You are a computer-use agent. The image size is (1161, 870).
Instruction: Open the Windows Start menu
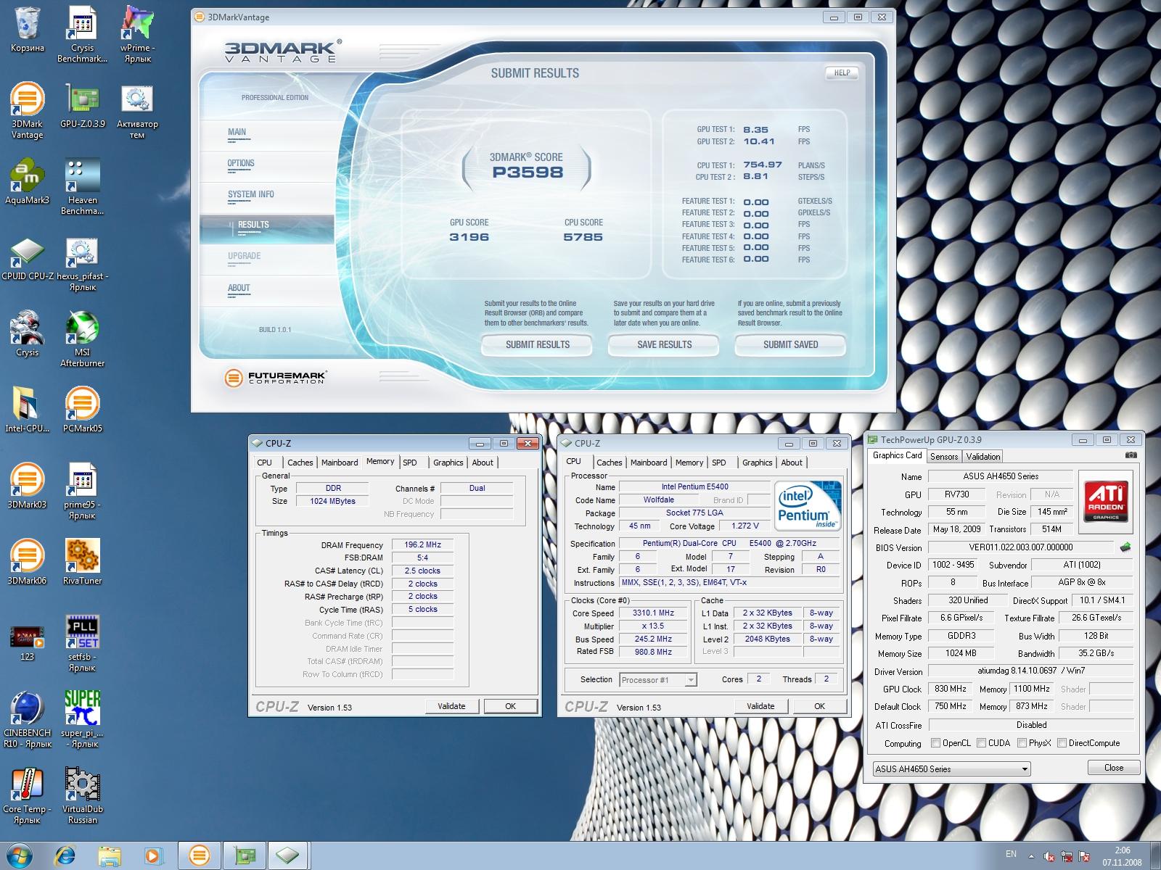pyautogui.click(x=20, y=855)
